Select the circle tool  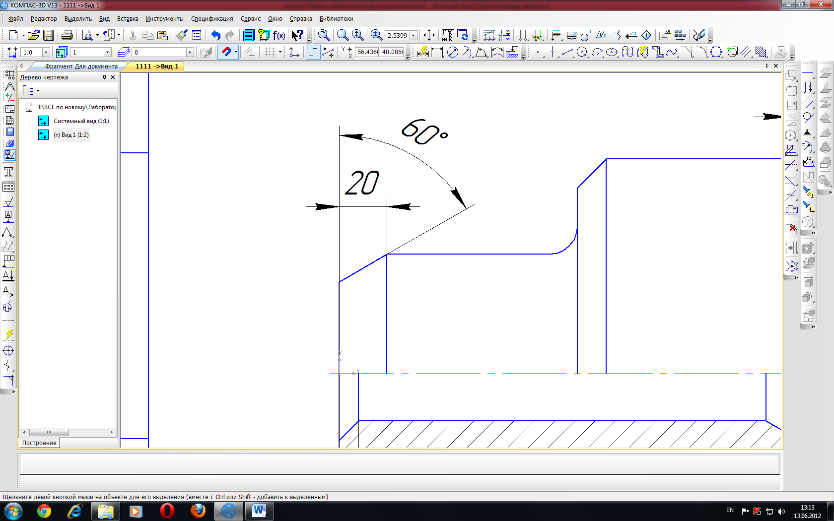pos(582,52)
